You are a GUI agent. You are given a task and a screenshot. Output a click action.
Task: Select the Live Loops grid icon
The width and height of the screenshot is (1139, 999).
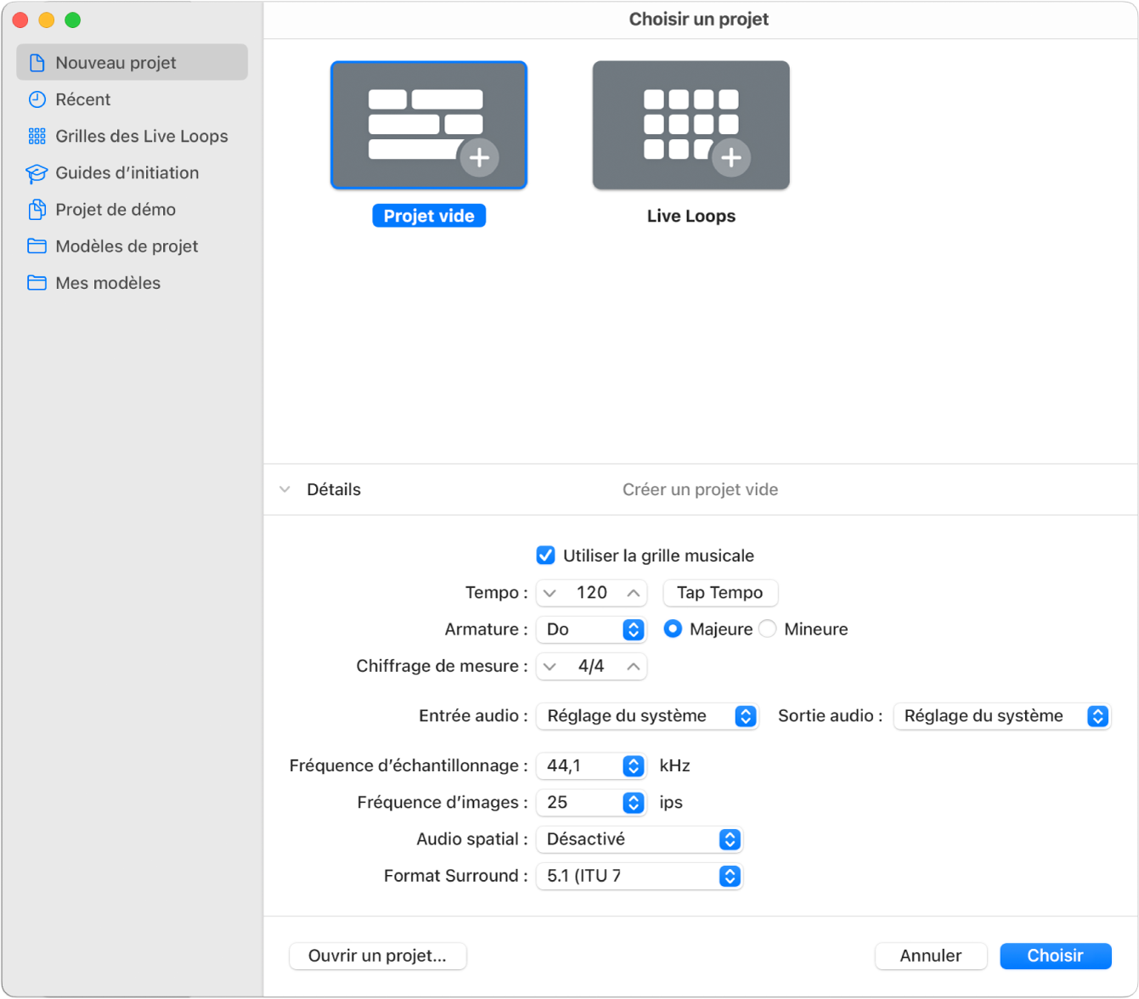pyautogui.click(x=691, y=125)
